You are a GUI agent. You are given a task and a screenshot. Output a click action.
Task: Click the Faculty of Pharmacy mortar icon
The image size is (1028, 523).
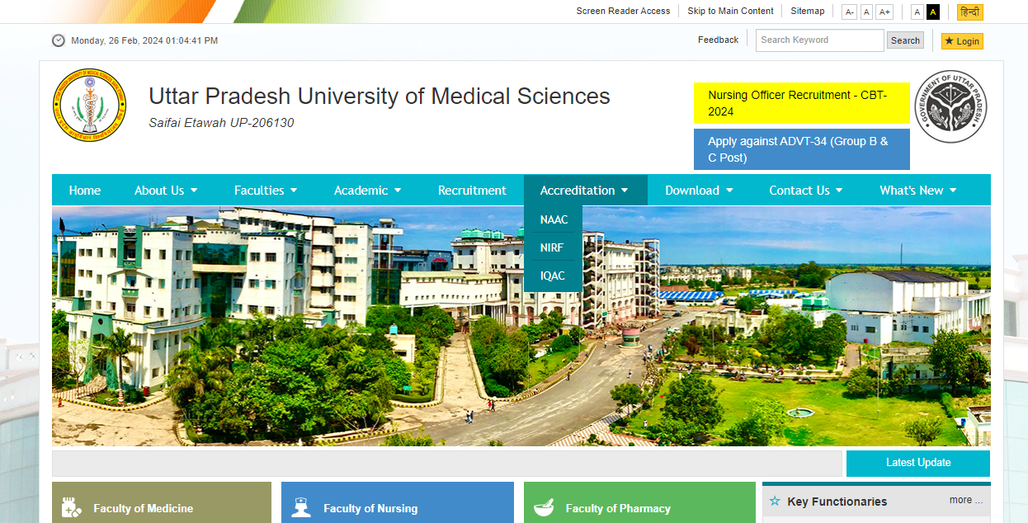[x=544, y=507]
